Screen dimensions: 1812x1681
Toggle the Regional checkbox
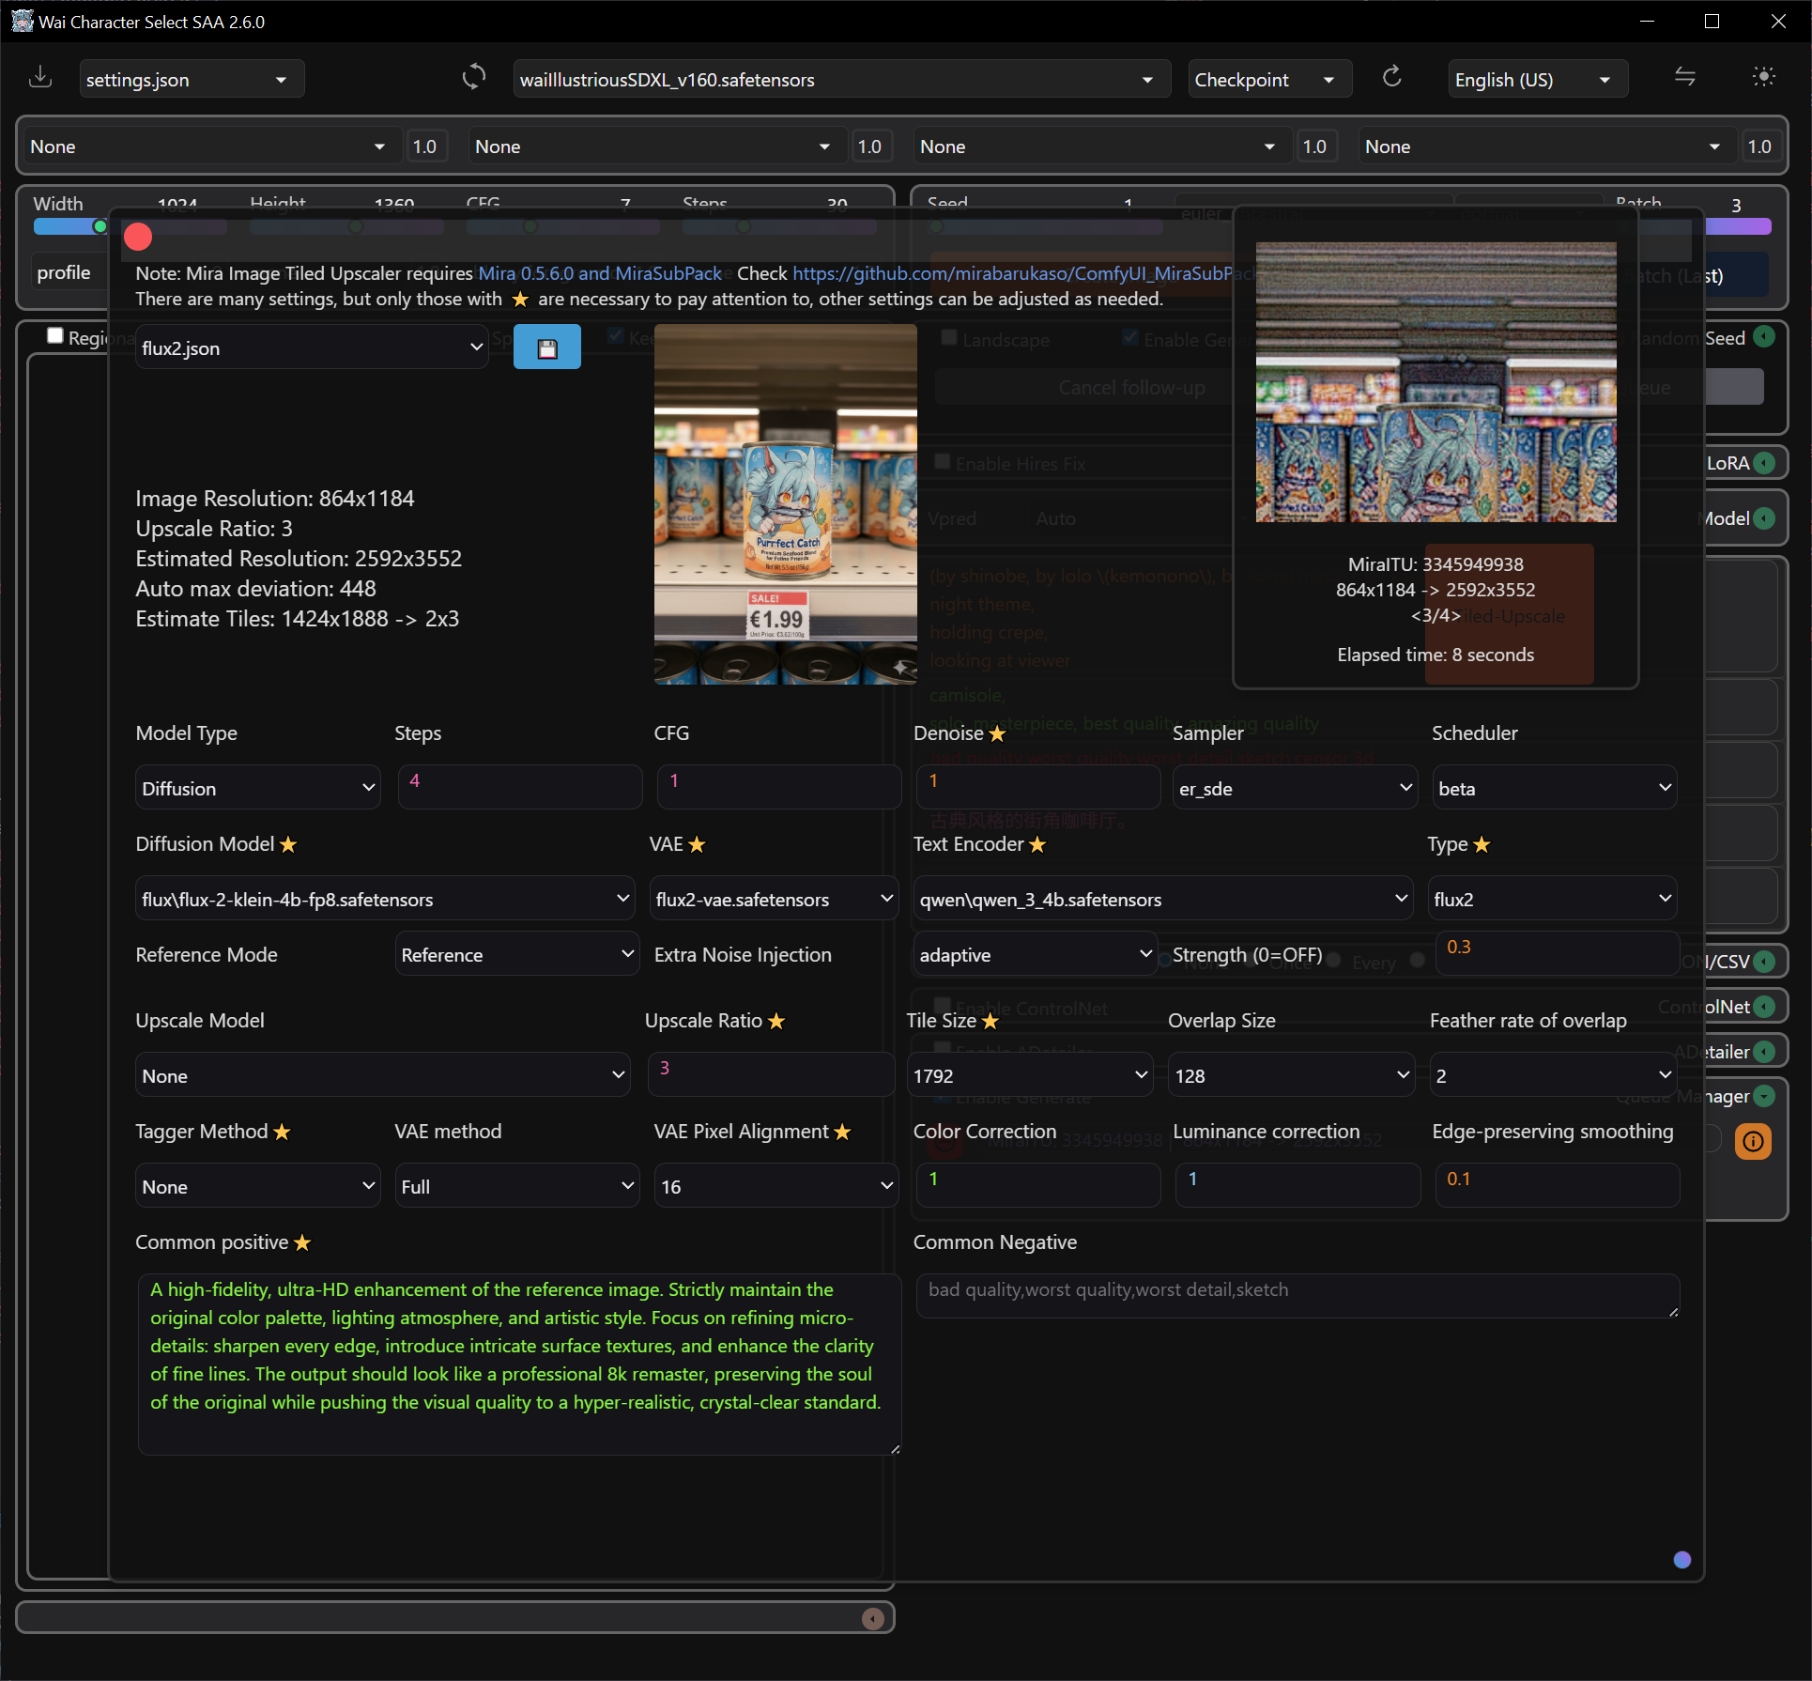pyautogui.click(x=55, y=335)
